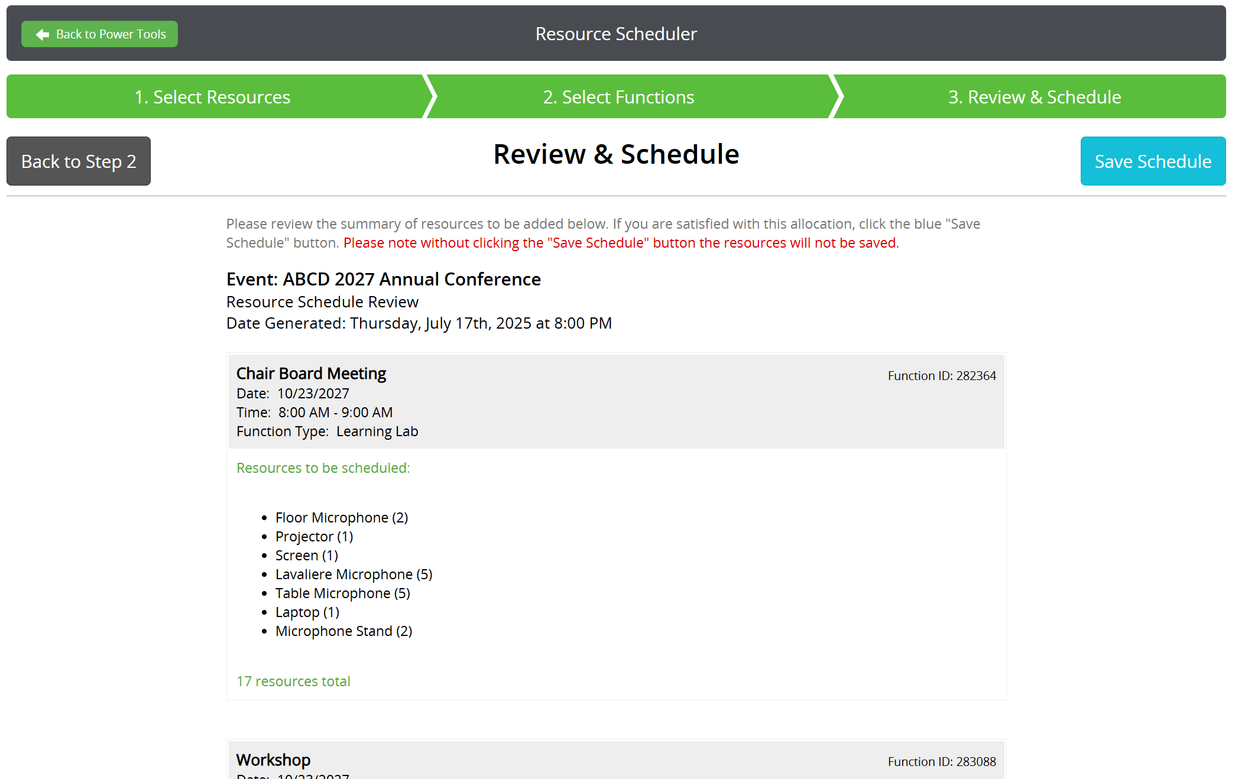Image resolution: width=1235 pixels, height=779 pixels.
Task: Go to step 1 Select Resources
Action: [213, 97]
